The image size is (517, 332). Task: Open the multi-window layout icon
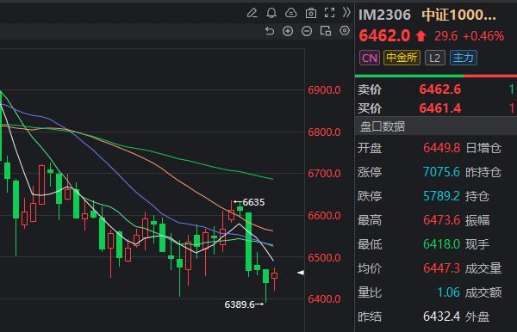click(x=326, y=31)
